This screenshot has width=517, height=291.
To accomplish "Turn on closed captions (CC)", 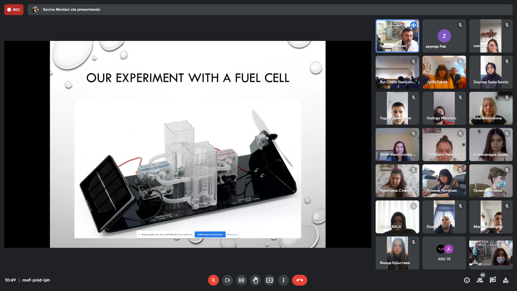I will [241, 280].
